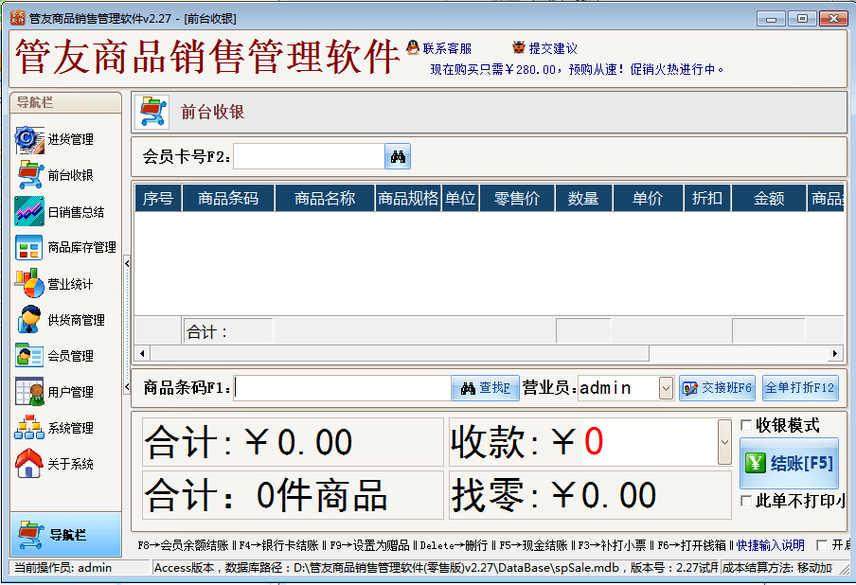Open 商品库存管理 in the sidebar
Viewport: 856px width, 585px height.
[x=30, y=247]
